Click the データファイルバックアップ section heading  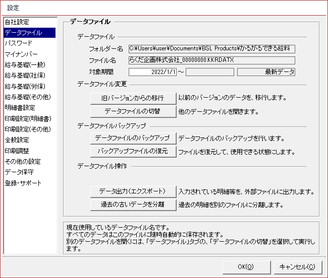112,125
